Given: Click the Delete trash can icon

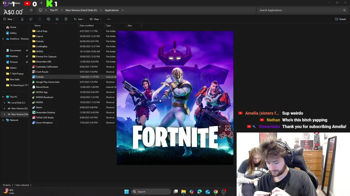Looking at the screenshot, I should click(x=66, y=19).
